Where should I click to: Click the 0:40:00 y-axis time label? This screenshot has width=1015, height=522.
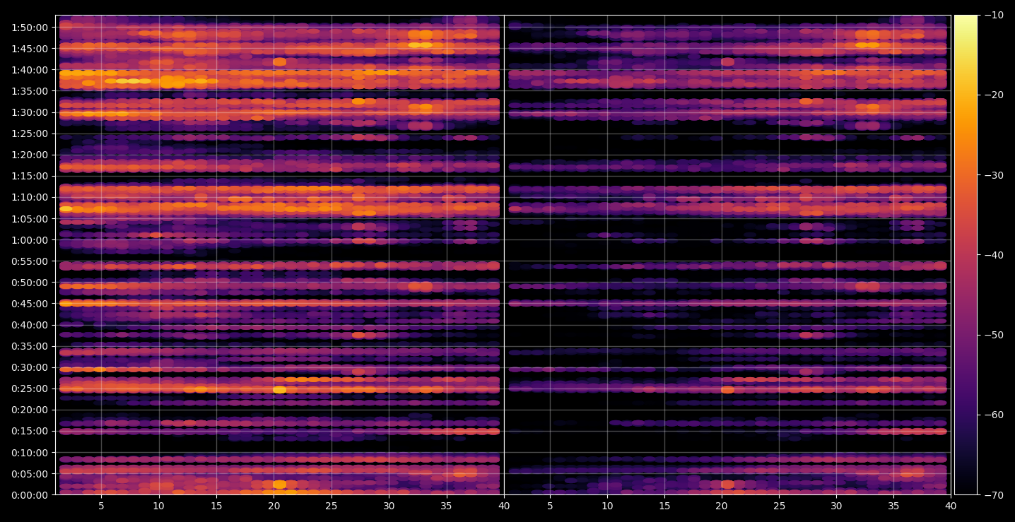click(x=30, y=325)
